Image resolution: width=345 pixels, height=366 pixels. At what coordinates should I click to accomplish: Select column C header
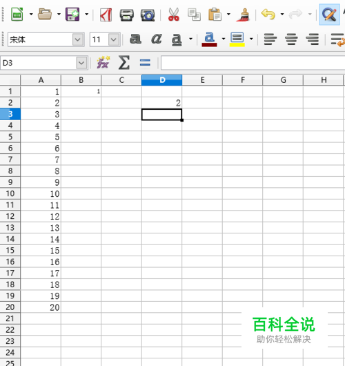(x=121, y=80)
